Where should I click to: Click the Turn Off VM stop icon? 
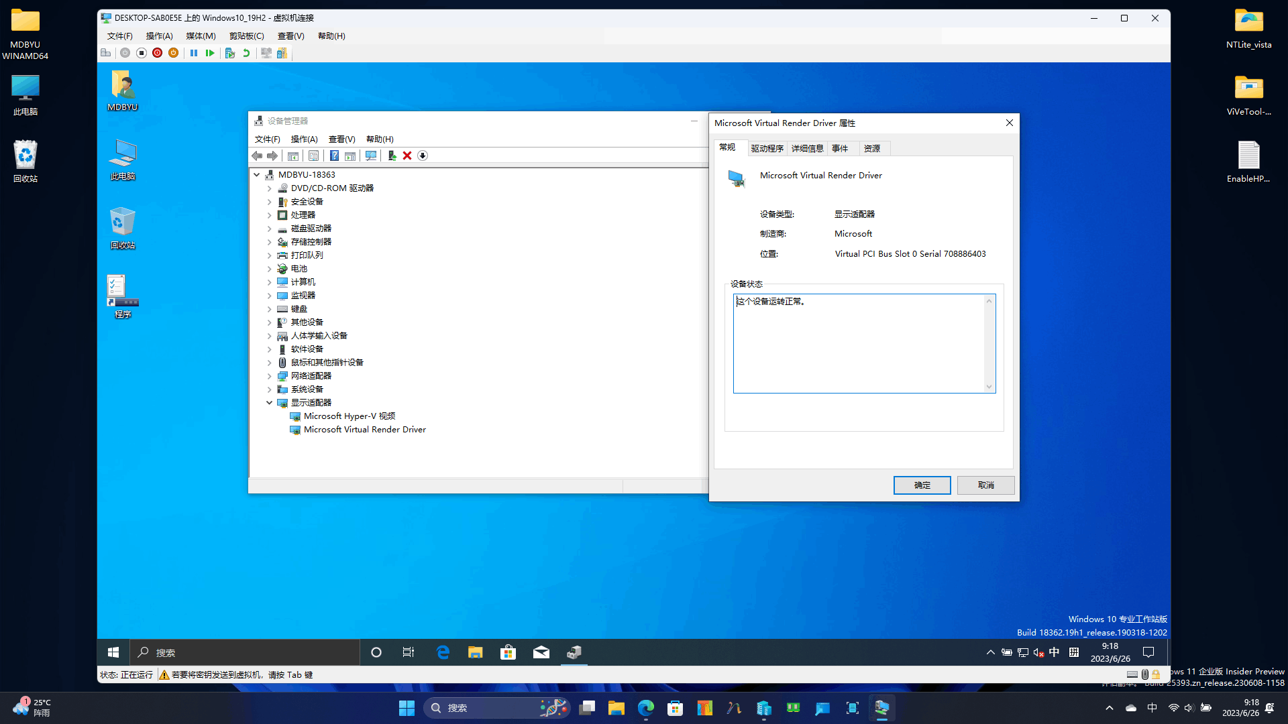tap(141, 53)
